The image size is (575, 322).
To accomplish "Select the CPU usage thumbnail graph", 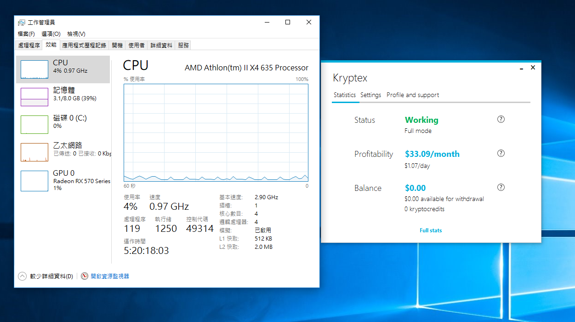I will tap(34, 69).
